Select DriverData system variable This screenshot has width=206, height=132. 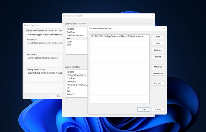(x=77, y=82)
